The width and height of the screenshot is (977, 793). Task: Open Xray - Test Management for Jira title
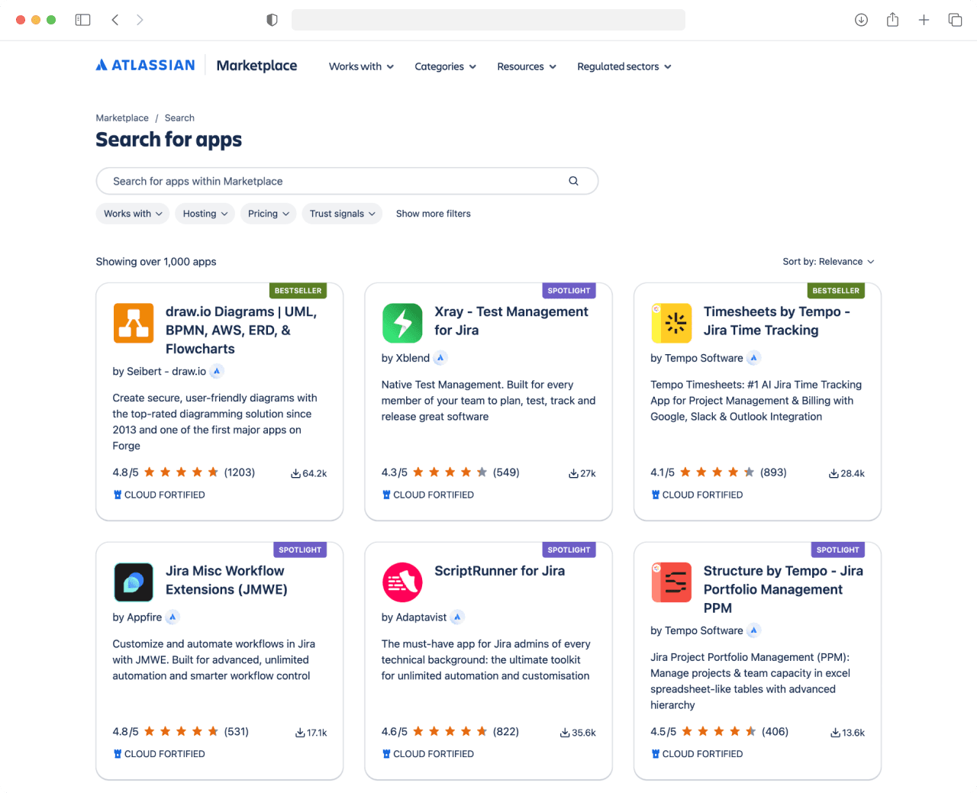coord(511,321)
